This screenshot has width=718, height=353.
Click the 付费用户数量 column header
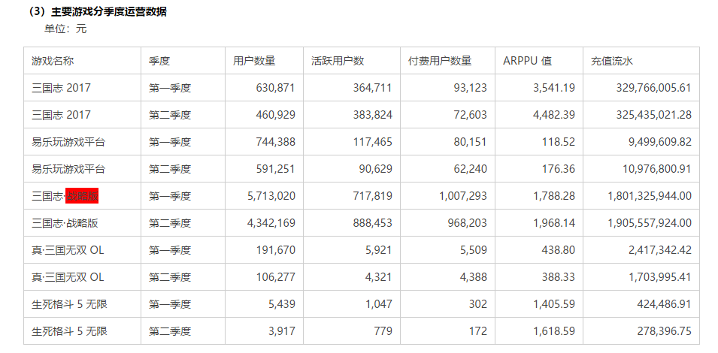(x=440, y=61)
